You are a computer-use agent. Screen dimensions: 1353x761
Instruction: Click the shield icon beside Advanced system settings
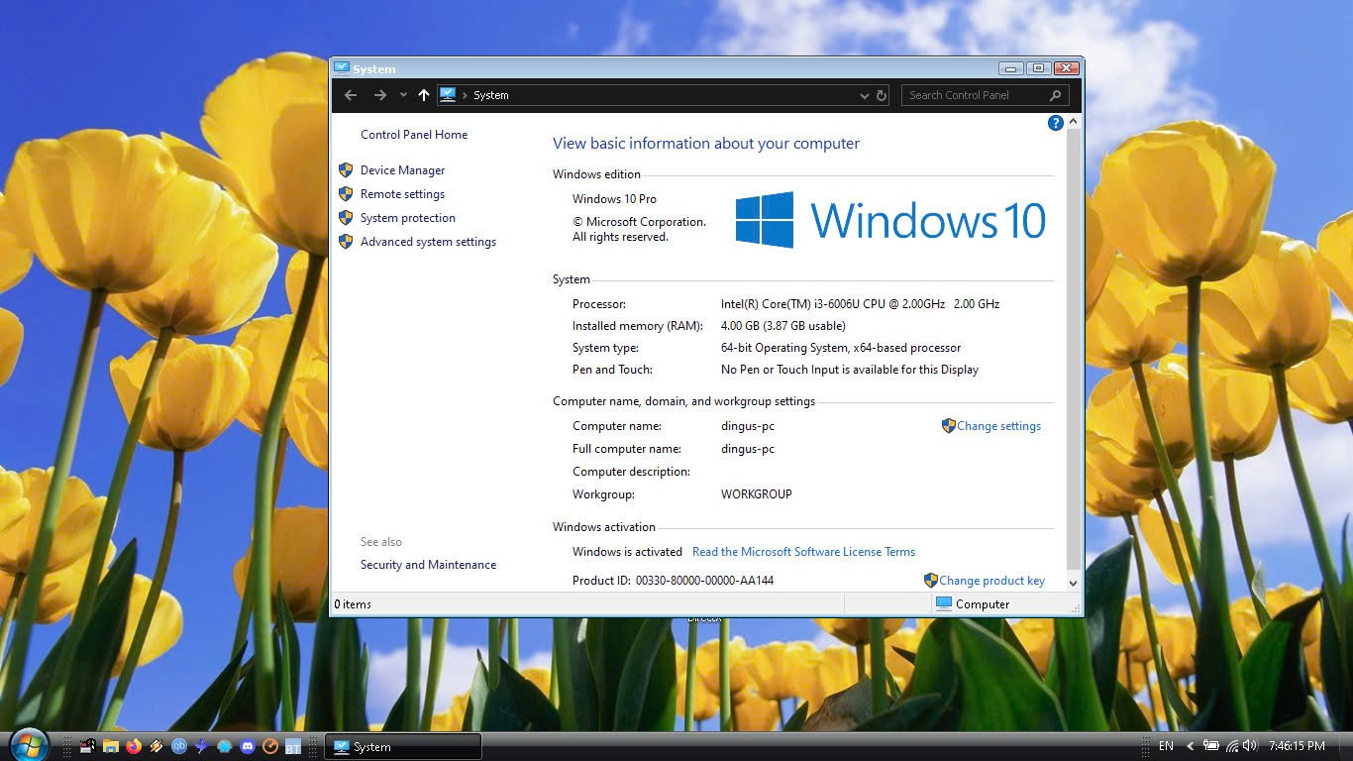[346, 242]
